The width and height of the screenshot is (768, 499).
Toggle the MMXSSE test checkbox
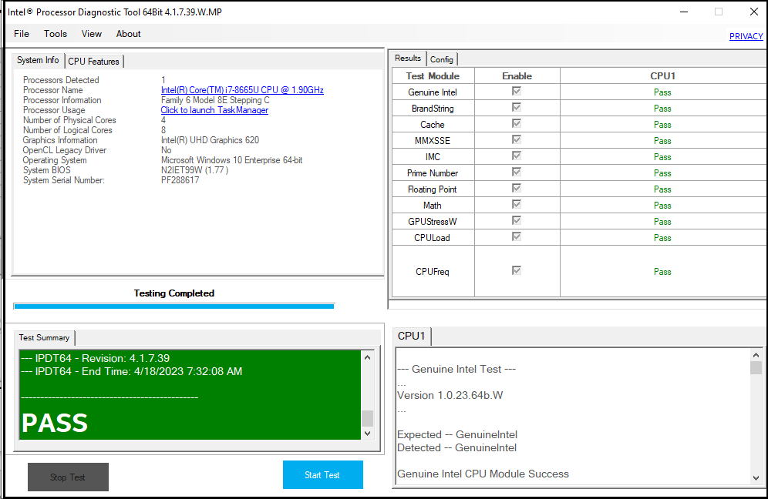pyautogui.click(x=517, y=139)
